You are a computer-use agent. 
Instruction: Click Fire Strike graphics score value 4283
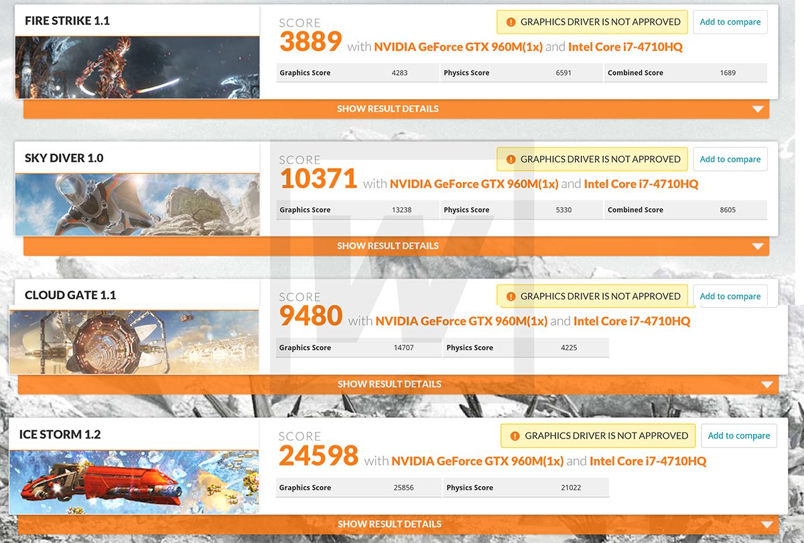[400, 73]
